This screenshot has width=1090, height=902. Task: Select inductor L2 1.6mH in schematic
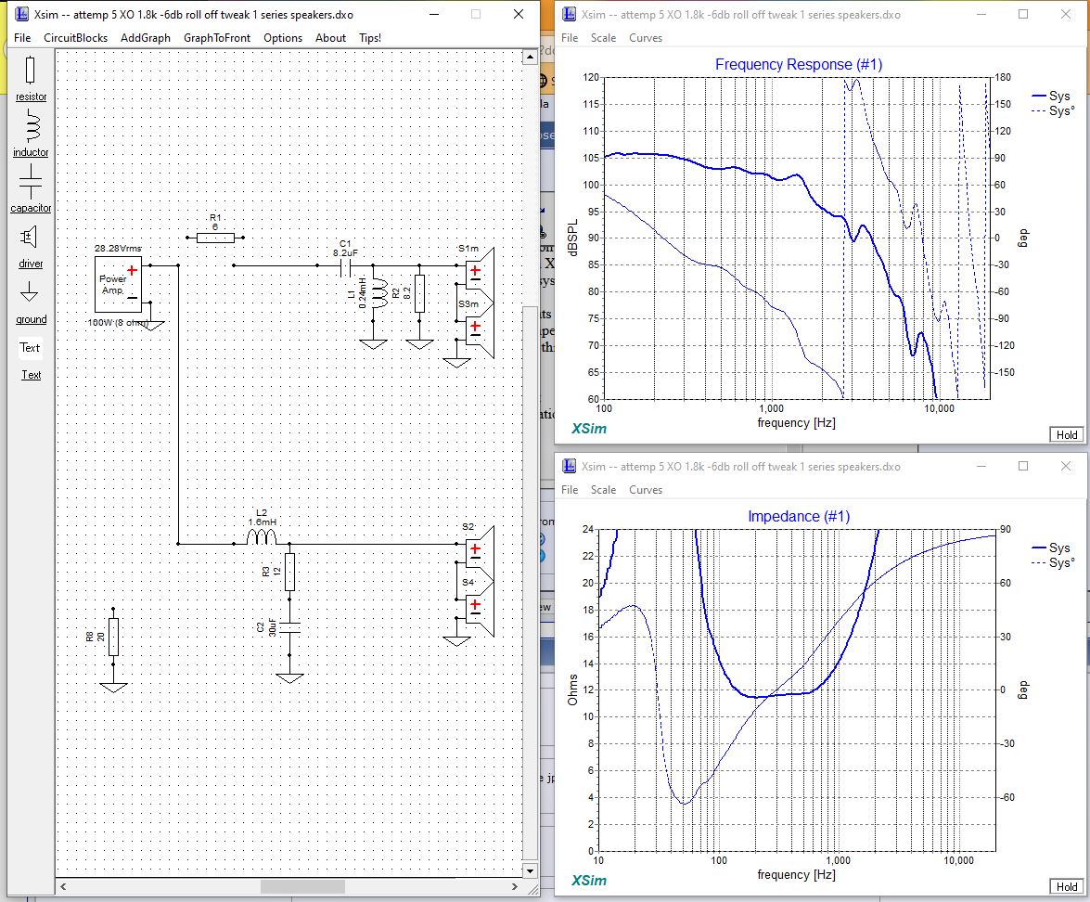coord(262,536)
